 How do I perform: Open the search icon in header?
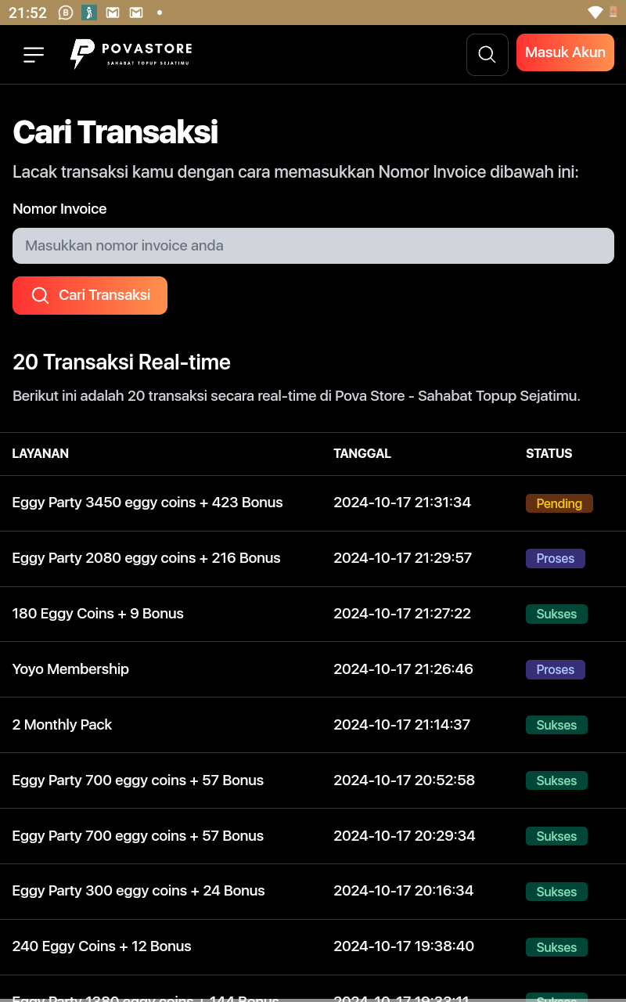[x=487, y=55]
